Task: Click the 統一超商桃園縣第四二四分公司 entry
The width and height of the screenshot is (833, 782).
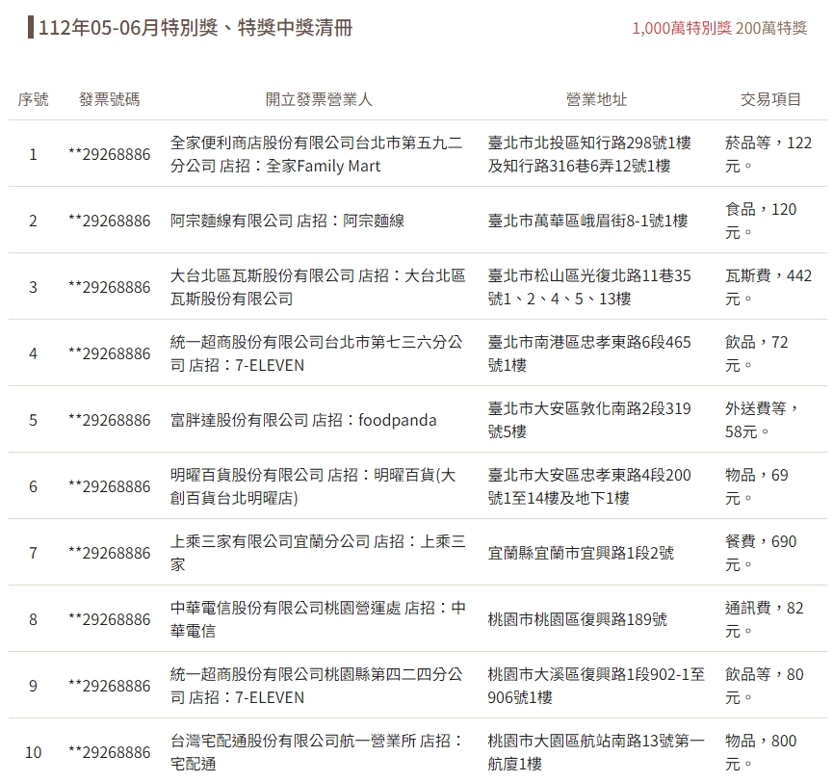Action: (x=317, y=686)
